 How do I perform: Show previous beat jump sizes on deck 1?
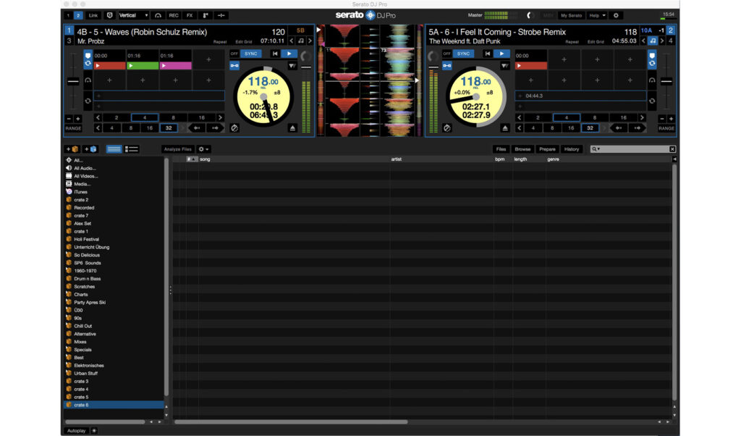point(98,128)
